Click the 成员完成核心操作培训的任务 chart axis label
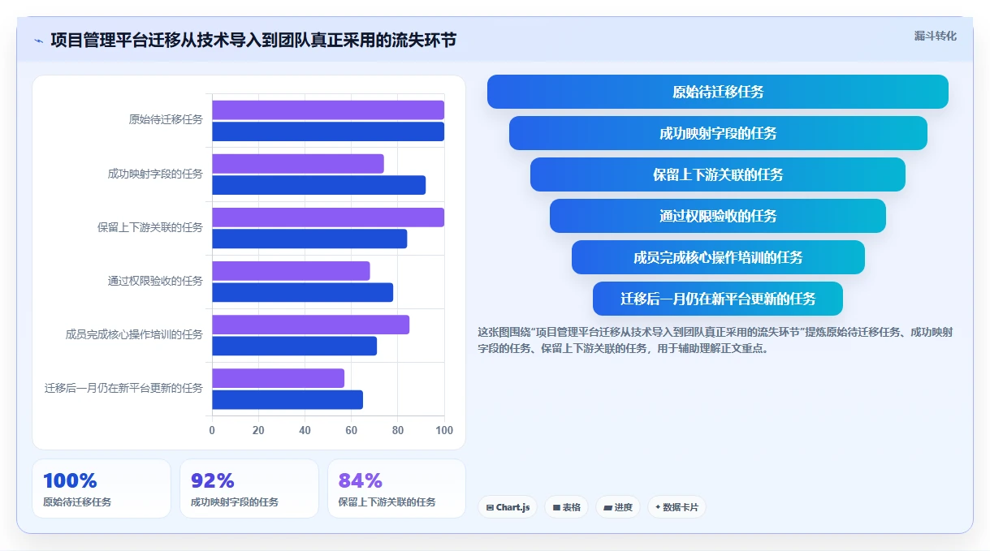The height and width of the screenshot is (551, 990). click(134, 334)
